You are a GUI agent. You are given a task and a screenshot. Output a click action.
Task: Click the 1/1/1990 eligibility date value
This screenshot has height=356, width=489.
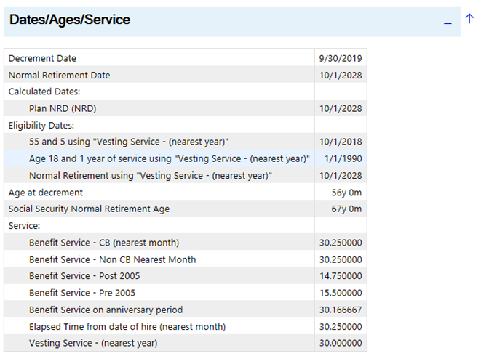343,158
